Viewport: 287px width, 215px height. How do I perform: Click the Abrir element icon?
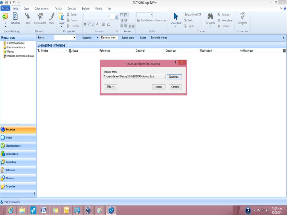[x=28, y=16]
